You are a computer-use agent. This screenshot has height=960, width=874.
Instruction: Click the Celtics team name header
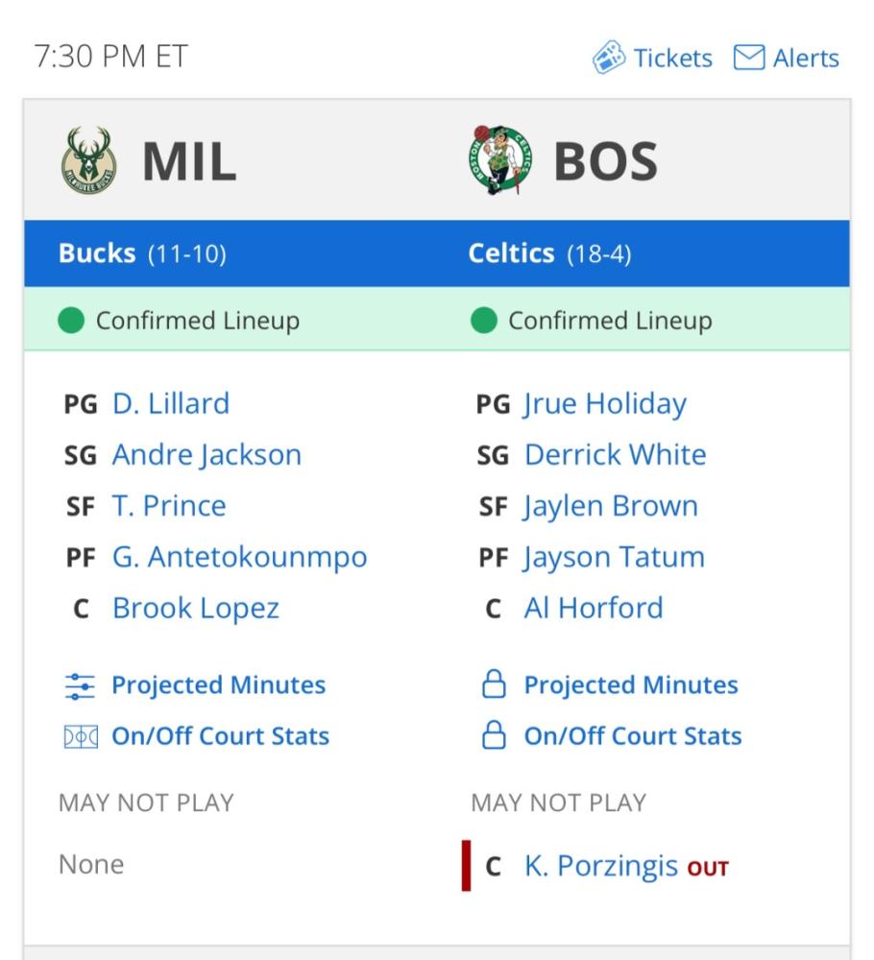[511, 253]
